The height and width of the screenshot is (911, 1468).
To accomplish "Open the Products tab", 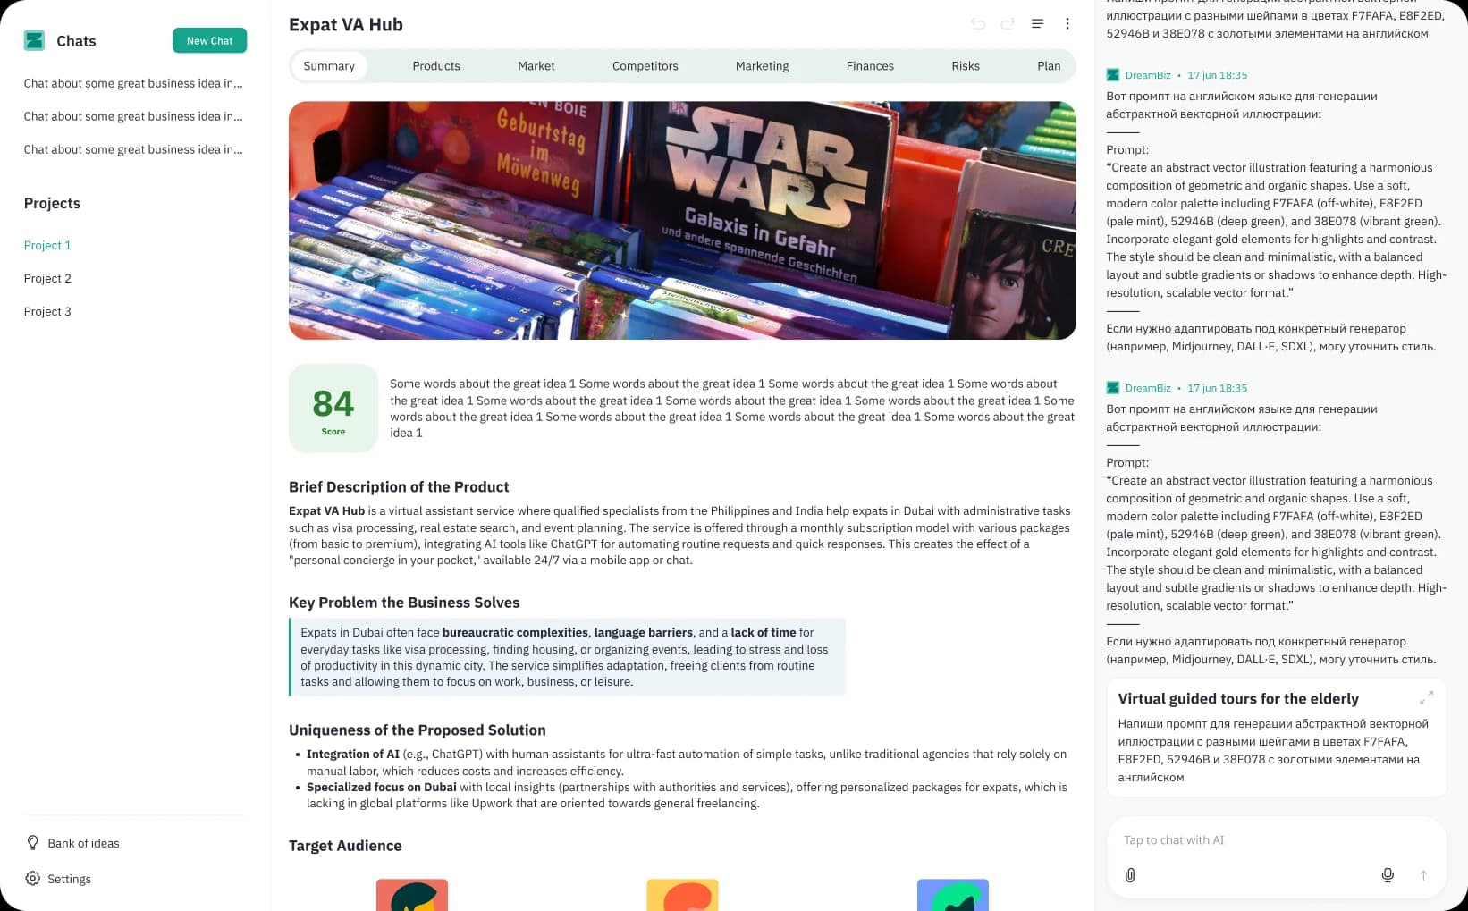I will [x=436, y=66].
